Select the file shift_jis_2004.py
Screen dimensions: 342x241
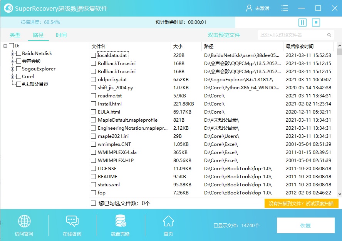[116, 88]
